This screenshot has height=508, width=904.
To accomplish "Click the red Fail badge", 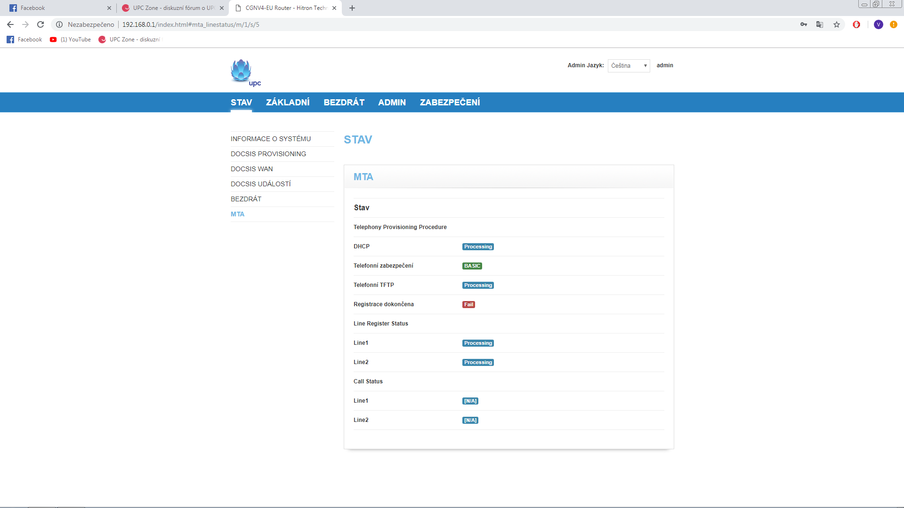I will [x=468, y=304].
